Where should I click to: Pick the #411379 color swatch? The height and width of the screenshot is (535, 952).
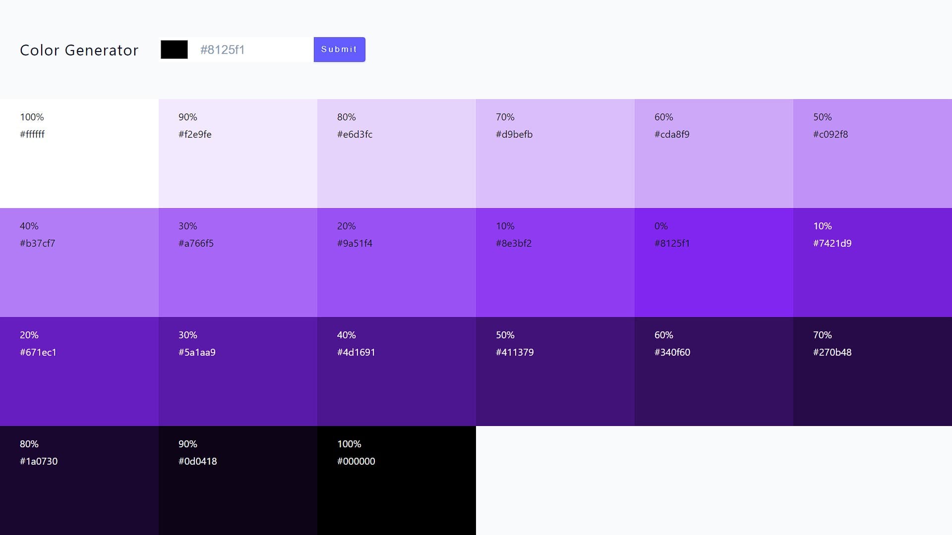555,372
